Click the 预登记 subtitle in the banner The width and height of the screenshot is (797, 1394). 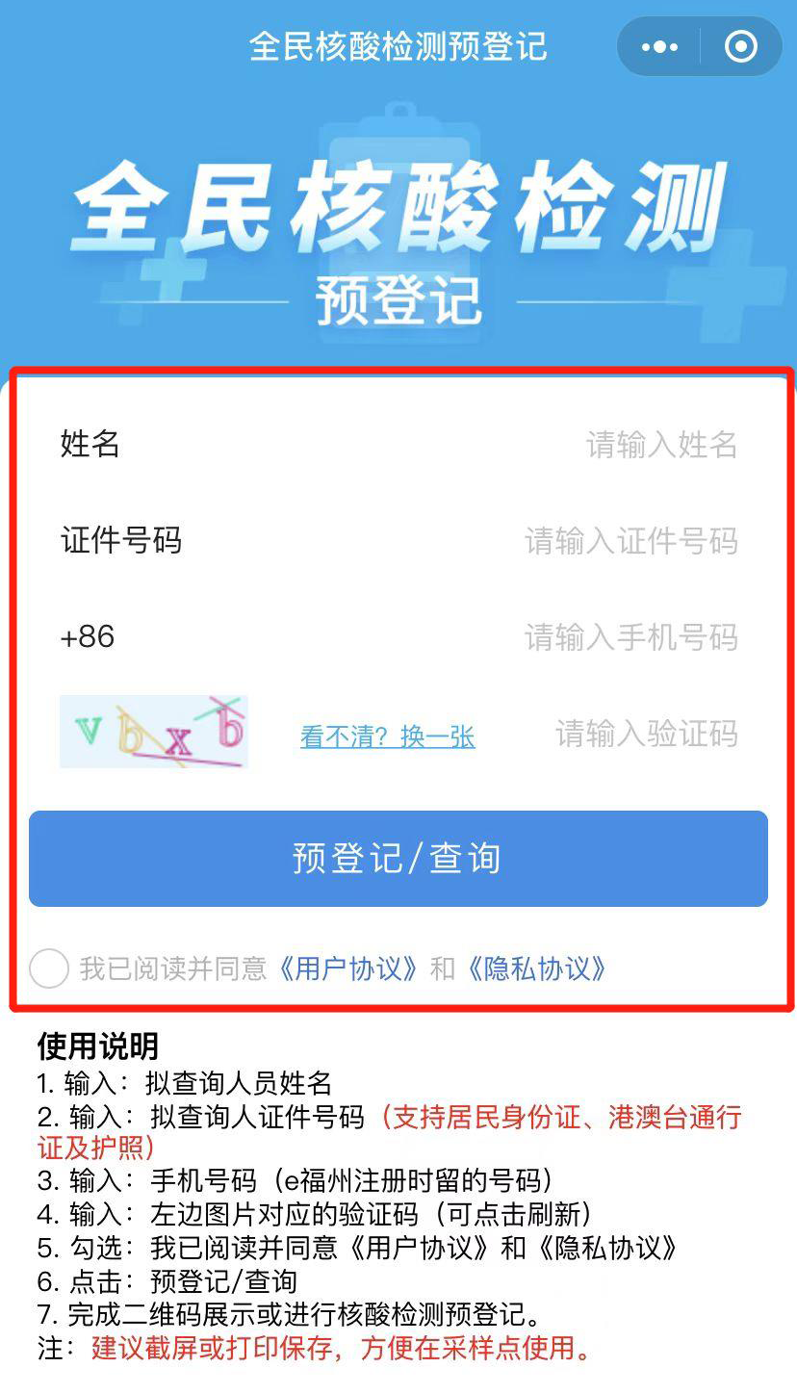coord(398,300)
